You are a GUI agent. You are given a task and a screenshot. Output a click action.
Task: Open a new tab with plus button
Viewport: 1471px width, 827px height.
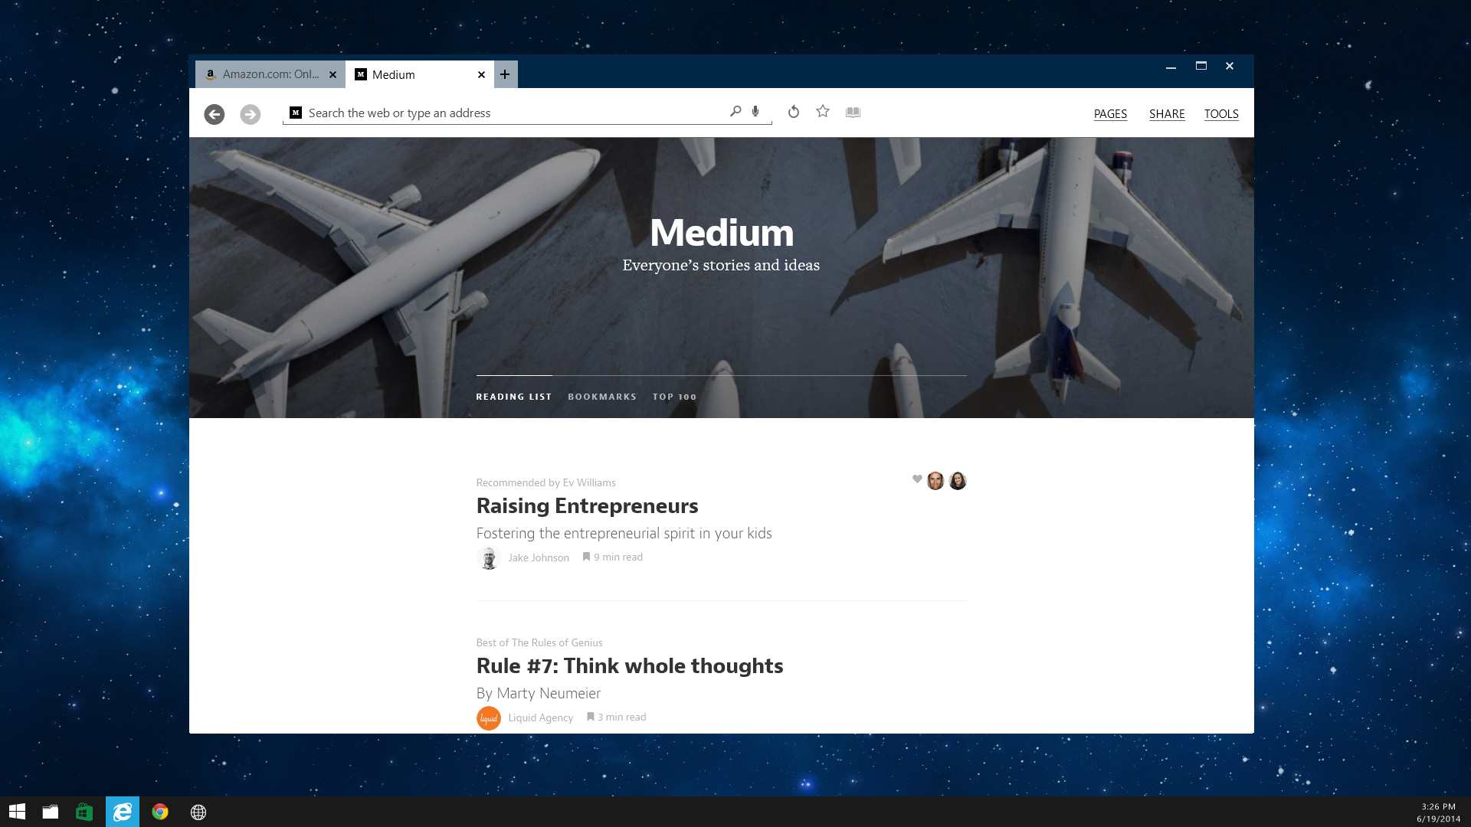pos(506,74)
